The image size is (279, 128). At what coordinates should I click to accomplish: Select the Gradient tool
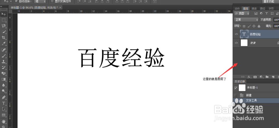coord(4,79)
